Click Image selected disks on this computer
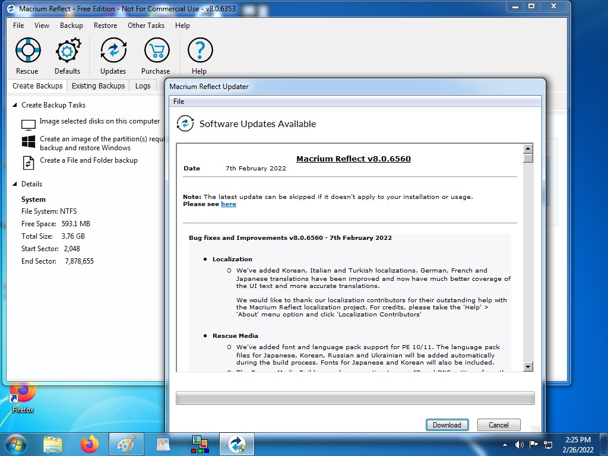The width and height of the screenshot is (608, 456). coord(100,121)
